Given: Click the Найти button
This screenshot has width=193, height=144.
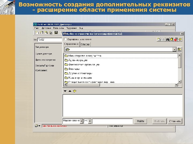Looking at the screenshot, I should [140, 121].
